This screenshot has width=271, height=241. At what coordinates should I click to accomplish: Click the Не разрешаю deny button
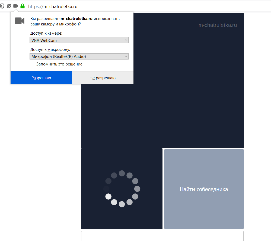[x=103, y=78]
